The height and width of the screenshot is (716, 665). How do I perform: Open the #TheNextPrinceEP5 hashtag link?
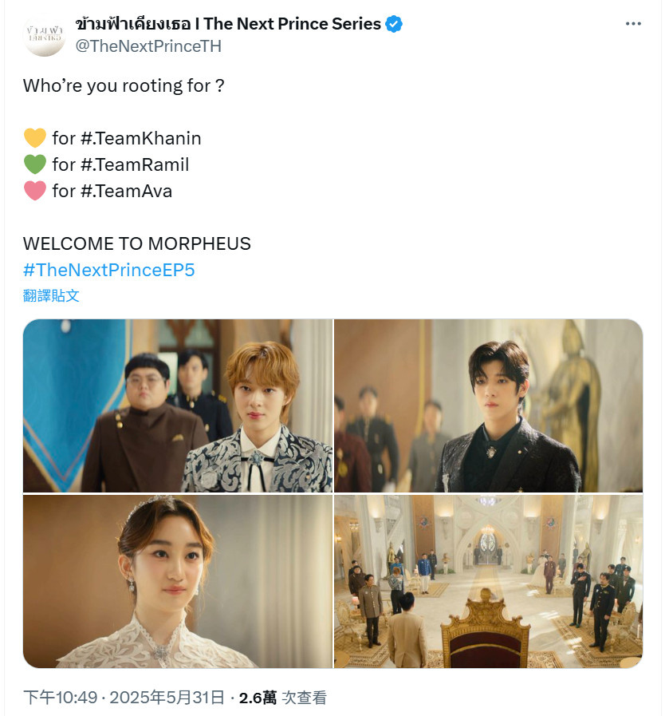click(x=109, y=270)
